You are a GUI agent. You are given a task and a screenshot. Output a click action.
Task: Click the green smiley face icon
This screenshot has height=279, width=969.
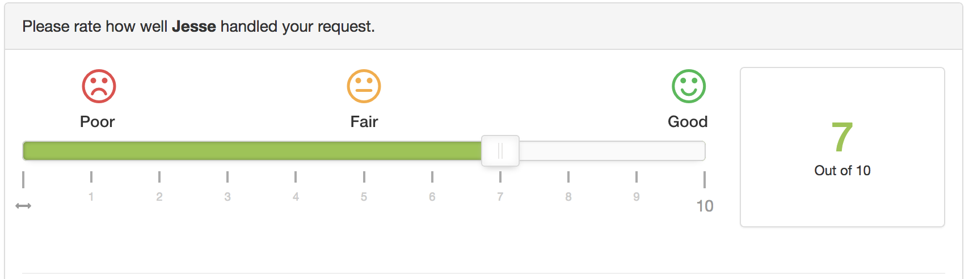pyautogui.click(x=689, y=86)
